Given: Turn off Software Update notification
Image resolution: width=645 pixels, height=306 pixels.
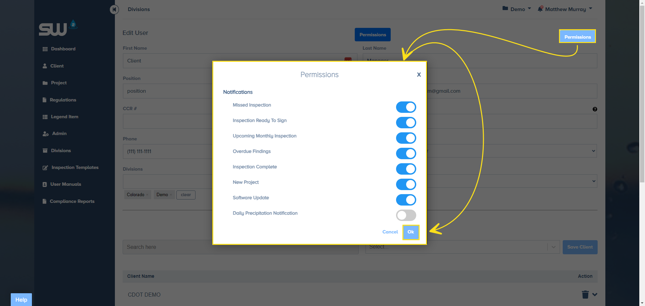Looking at the screenshot, I should (406, 200).
